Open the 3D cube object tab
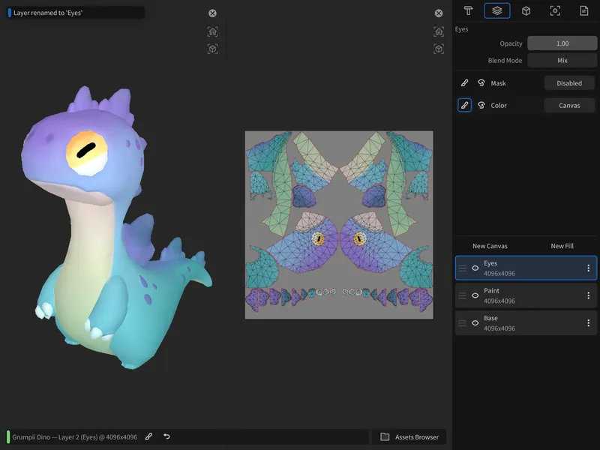Image resolution: width=600 pixels, height=450 pixels. [526, 10]
